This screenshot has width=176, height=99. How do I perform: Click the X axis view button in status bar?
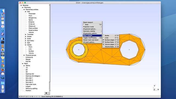pos(23,97)
